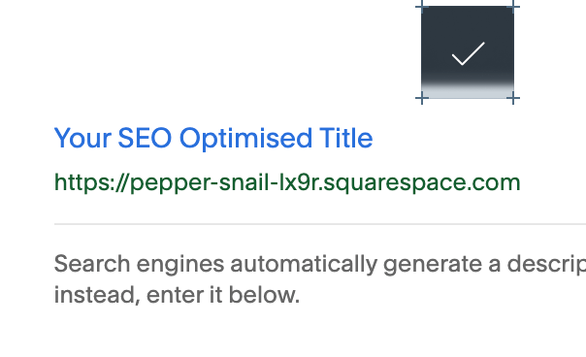Click the word 'SEO' in the title
Screen dimensions: 586x357
pos(145,138)
